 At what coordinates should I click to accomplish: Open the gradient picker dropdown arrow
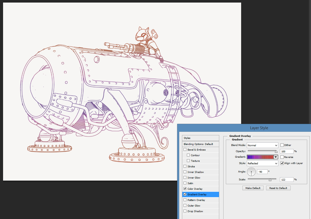(x=276, y=157)
